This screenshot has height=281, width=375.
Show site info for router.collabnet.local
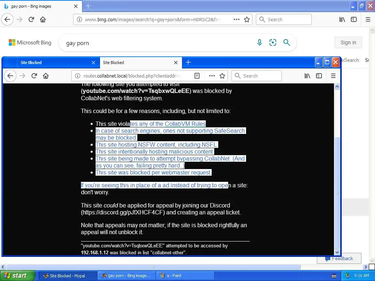pos(78,76)
